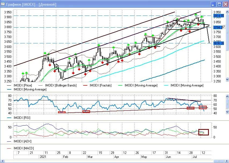Select the IMOEX [Fractals] legend label
Viewport: 229px width, 163px height.
click(x=101, y=85)
